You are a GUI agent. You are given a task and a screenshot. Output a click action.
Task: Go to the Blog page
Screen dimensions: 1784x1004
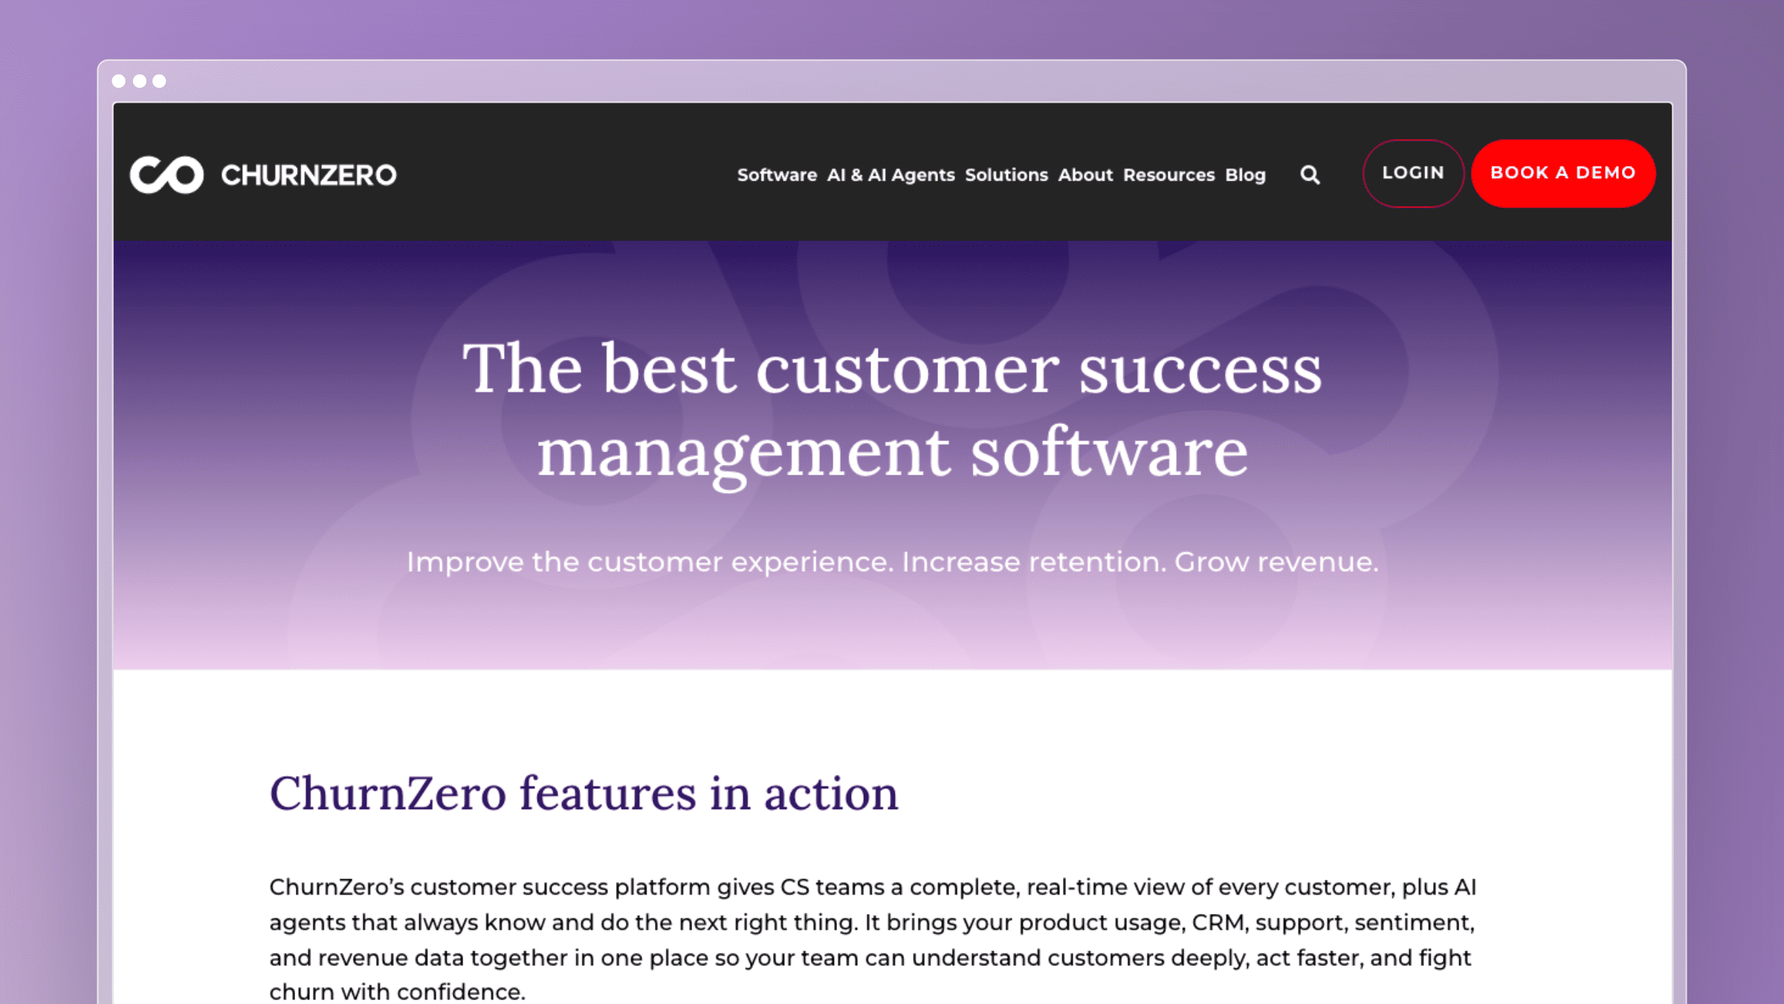click(1245, 175)
